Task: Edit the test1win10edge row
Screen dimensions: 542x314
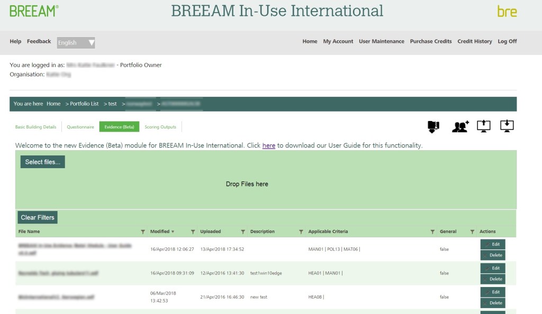Action: 493,268
